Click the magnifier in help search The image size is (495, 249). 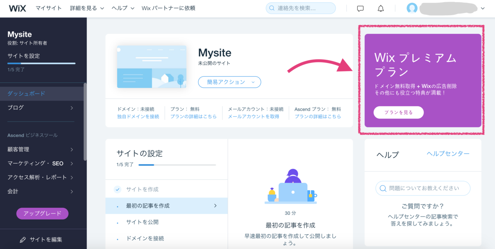click(x=383, y=188)
